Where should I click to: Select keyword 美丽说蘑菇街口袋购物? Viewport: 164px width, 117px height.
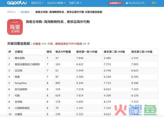(x=27, y=64)
